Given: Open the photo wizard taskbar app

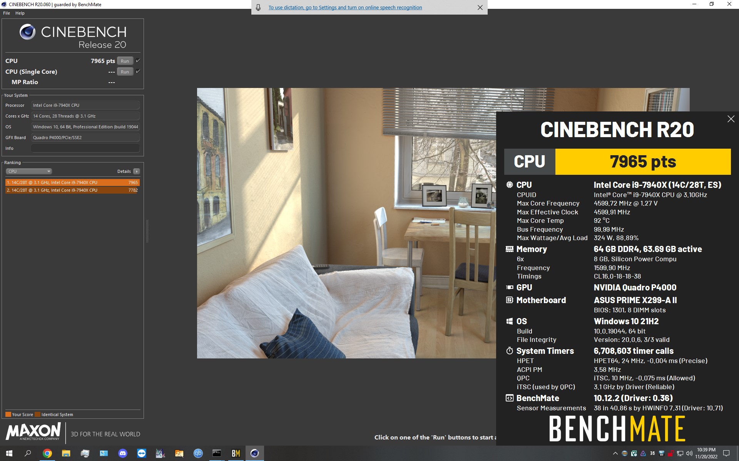Looking at the screenshot, I should coord(179,453).
